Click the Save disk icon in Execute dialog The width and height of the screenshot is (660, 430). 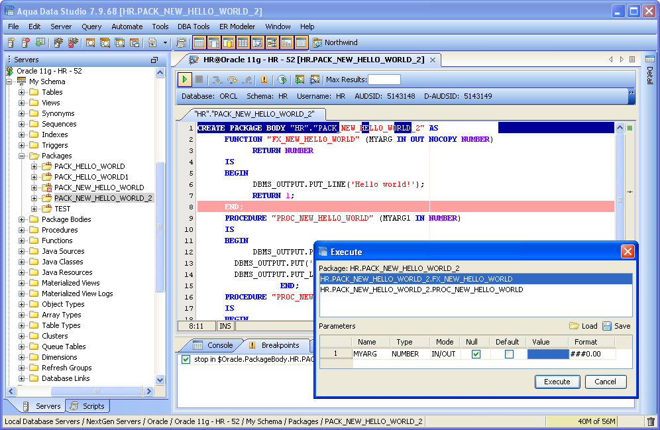(607, 326)
